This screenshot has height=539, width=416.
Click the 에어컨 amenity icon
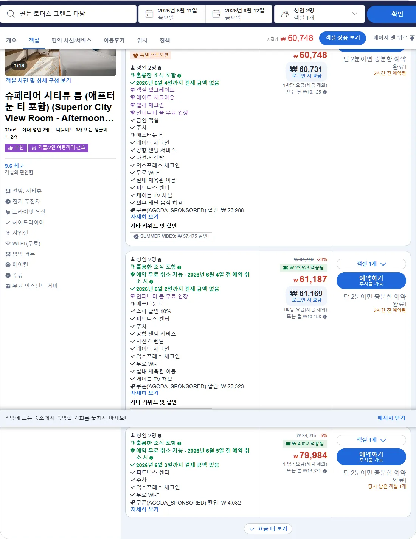tap(8, 265)
